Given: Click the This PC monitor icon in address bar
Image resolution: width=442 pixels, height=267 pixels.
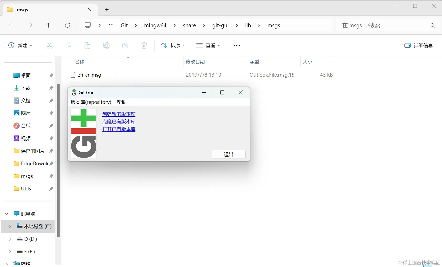Looking at the screenshot, I should click(x=88, y=25).
